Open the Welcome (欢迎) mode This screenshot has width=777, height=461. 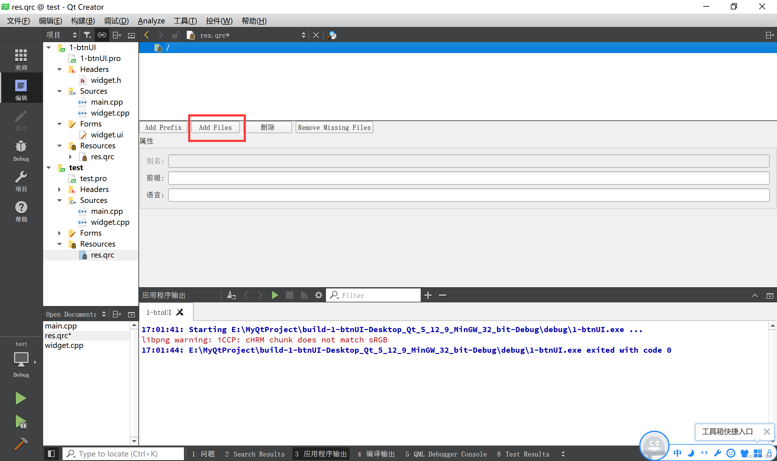[x=21, y=59]
